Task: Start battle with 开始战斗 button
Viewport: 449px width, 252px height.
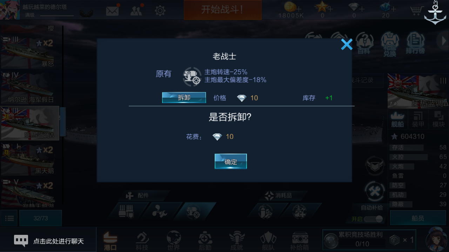Action: click(x=223, y=10)
